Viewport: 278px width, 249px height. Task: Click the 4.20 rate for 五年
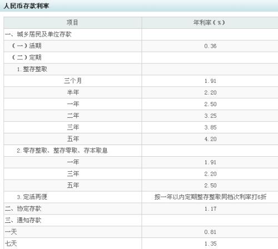(x=210, y=139)
